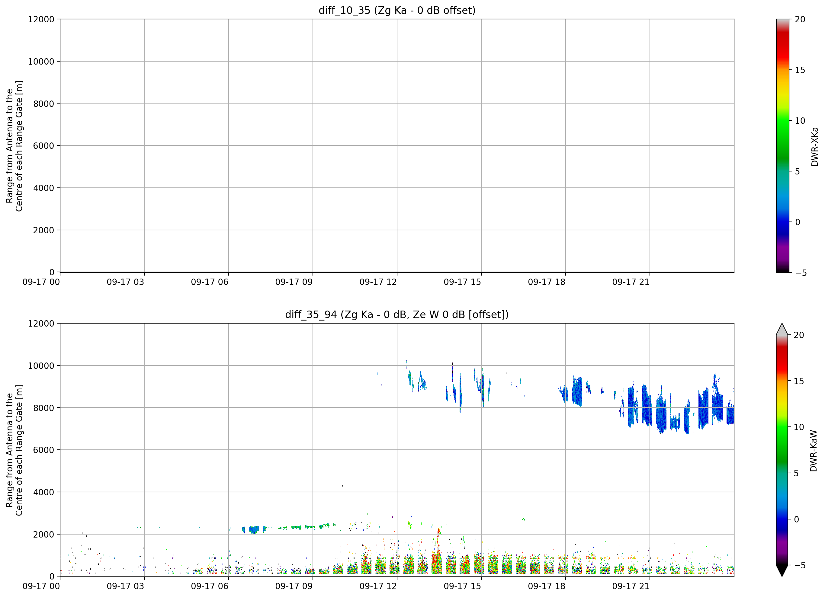Click tick "15" on DWR-KaW colorbar
This screenshot has width=825, height=597.
[799, 381]
